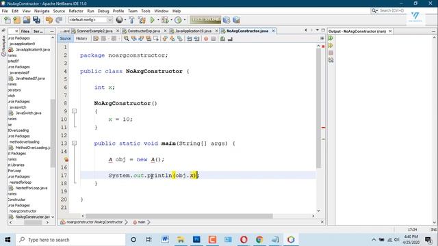Click the New File toolbar icon

click(8, 20)
